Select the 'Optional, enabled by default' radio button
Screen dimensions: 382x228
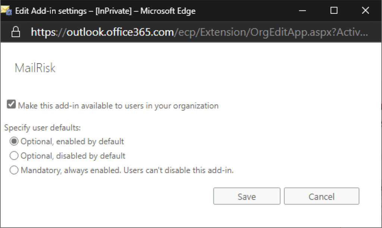[14, 142]
